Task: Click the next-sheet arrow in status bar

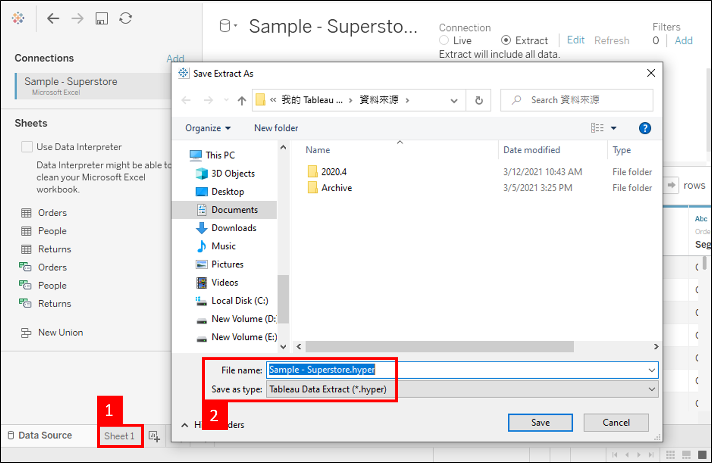Action: [x=639, y=455]
